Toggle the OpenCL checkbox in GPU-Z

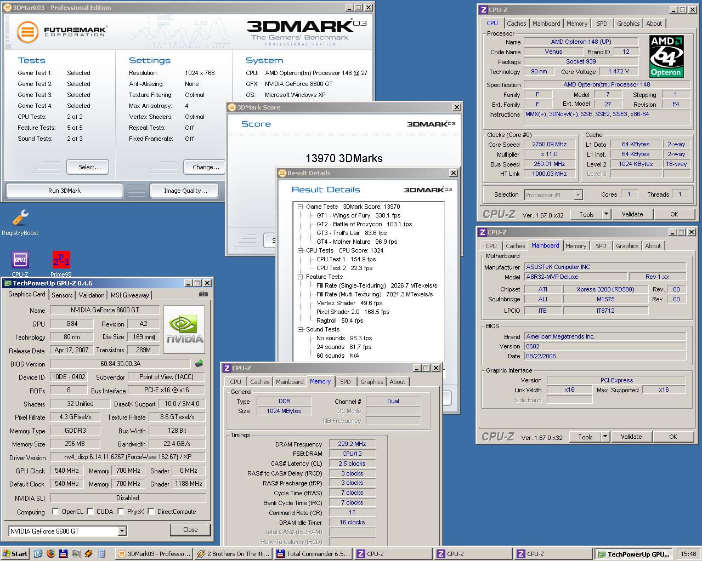55,512
